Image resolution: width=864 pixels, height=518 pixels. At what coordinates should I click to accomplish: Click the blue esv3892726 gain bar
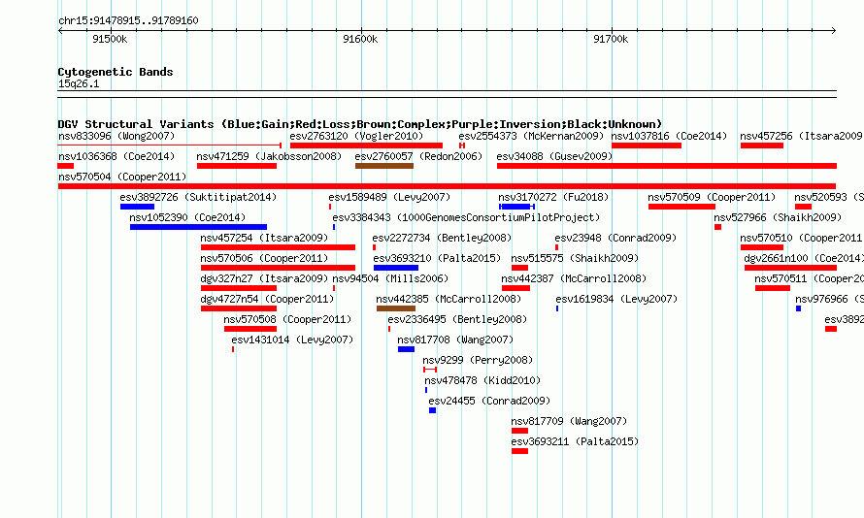[137, 207]
